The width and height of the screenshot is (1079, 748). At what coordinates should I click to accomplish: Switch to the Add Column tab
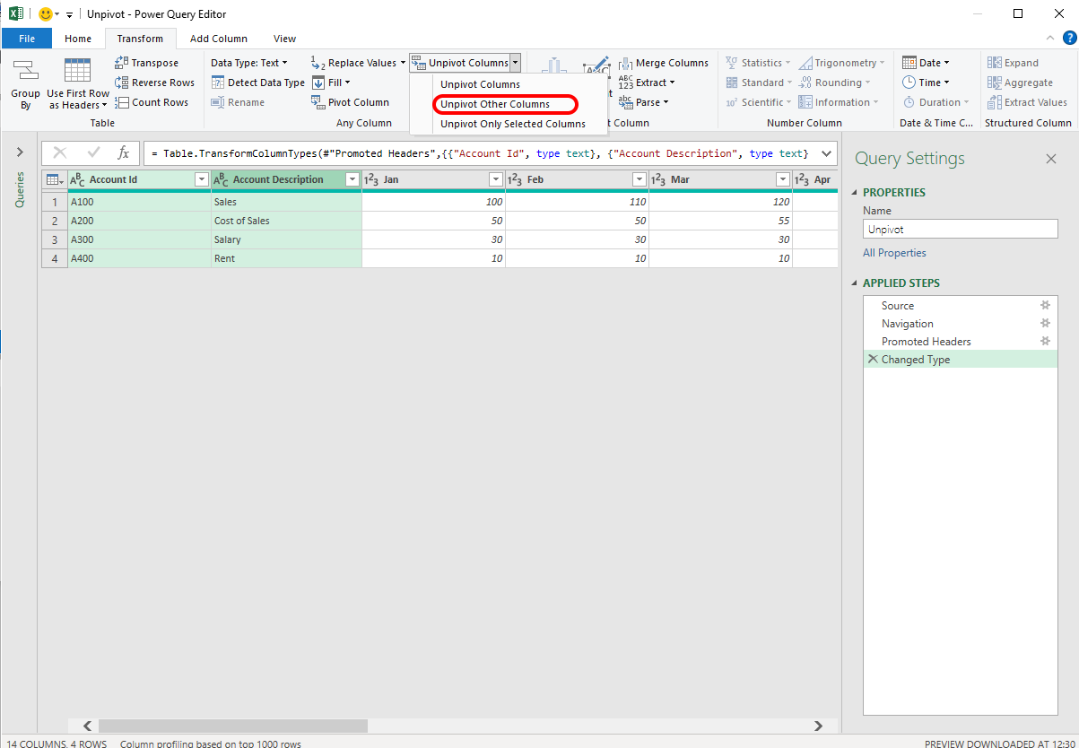pyautogui.click(x=219, y=39)
